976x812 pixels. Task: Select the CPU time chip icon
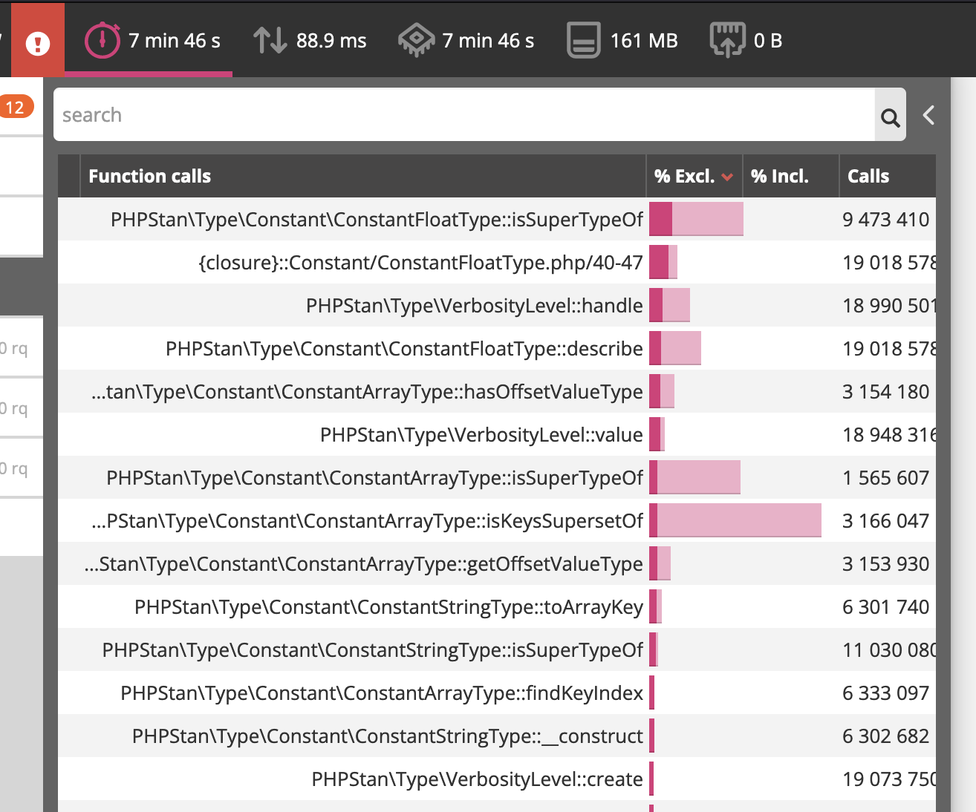pos(416,40)
